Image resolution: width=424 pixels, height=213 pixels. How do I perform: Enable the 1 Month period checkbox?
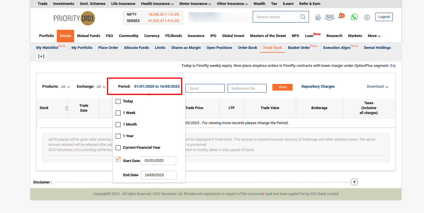coord(118,124)
